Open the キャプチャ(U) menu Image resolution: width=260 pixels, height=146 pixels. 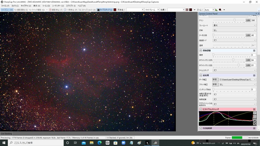(26, 6)
